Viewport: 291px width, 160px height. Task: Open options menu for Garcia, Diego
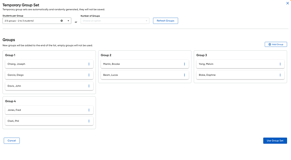click(89, 75)
